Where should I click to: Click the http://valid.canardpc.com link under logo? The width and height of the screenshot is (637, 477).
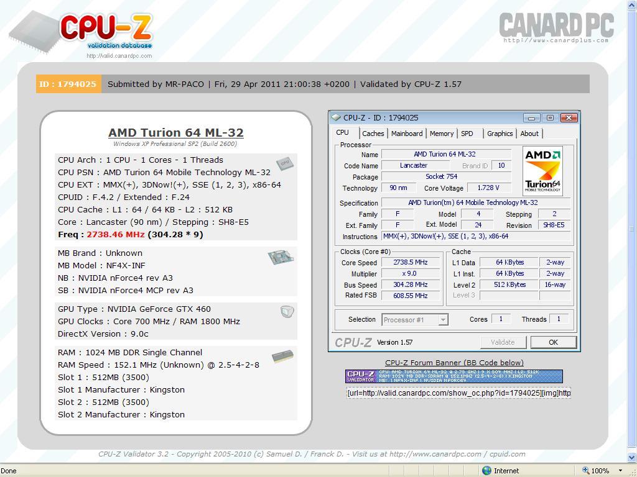(x=119, y=56)
